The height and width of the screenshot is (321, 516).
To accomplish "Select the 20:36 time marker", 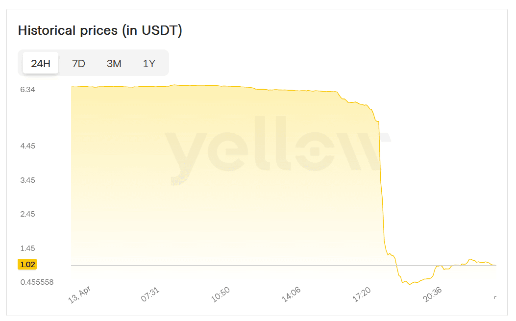I will click(x=433, y=295).
